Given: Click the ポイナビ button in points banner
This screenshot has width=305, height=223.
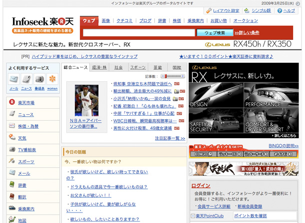Looking at the screenshot, I should (x=283, y=154).
